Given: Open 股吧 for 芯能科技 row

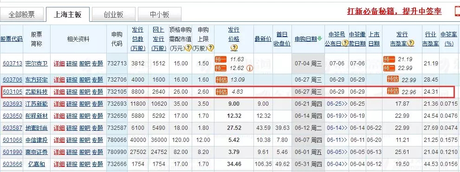Looking at the screenshot, I should [85, 92].
